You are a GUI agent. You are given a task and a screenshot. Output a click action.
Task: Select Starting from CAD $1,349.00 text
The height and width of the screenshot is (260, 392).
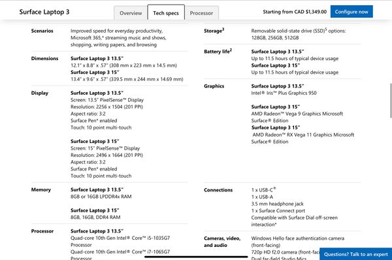click(x=295, y=12)
